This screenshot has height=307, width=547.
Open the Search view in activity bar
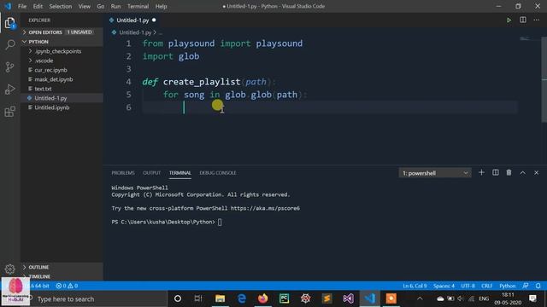coord(9,44)
